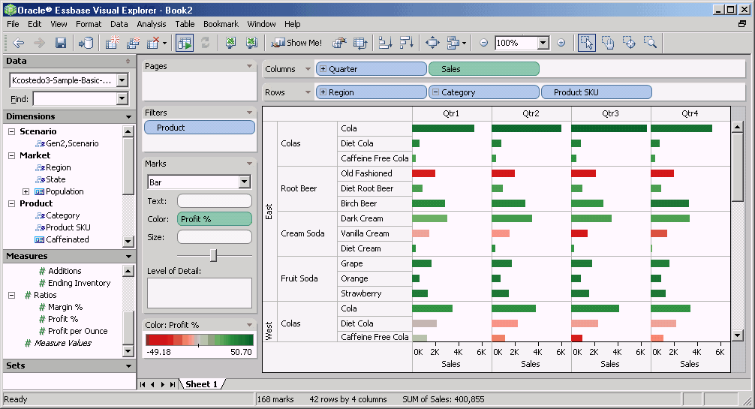Click the zoom out minus icon

(x=484, y=43)
